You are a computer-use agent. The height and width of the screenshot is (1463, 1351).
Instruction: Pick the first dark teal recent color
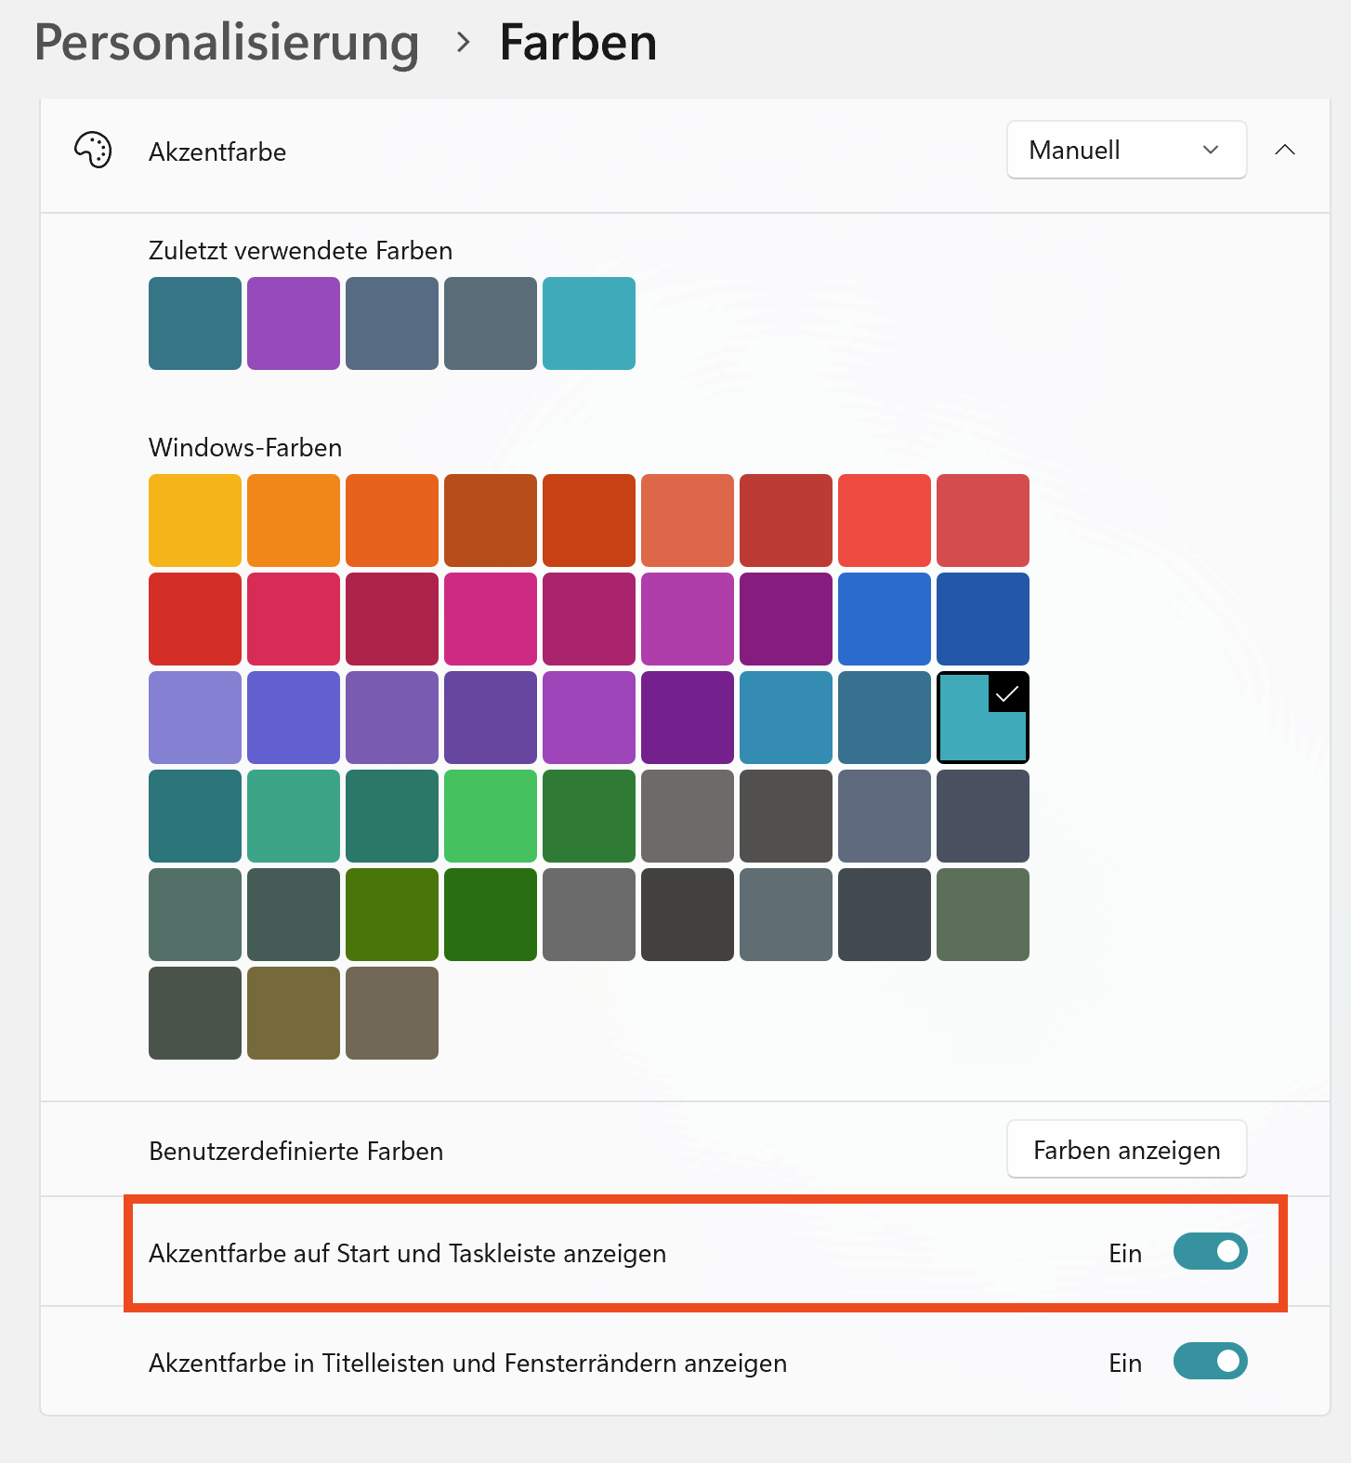(x=195, y=323)
